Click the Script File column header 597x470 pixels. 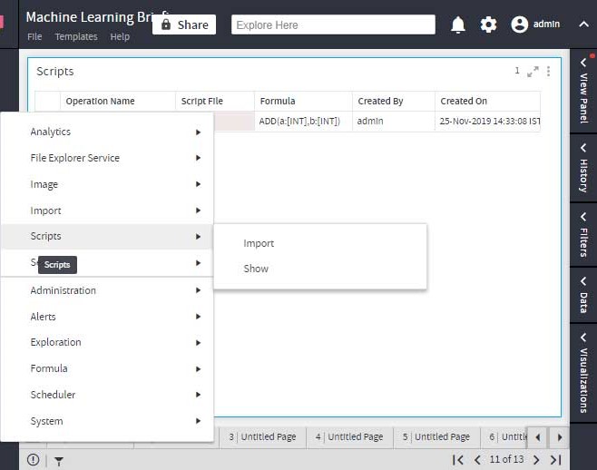pos(215,102)
